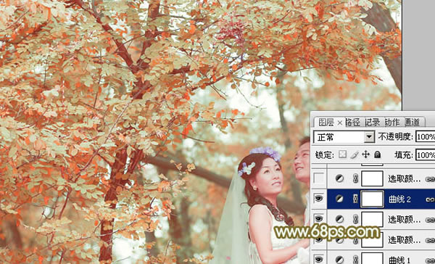The image size is (435, 264).
Task: Switch to the 路径 tab
Action: [352, 122]
